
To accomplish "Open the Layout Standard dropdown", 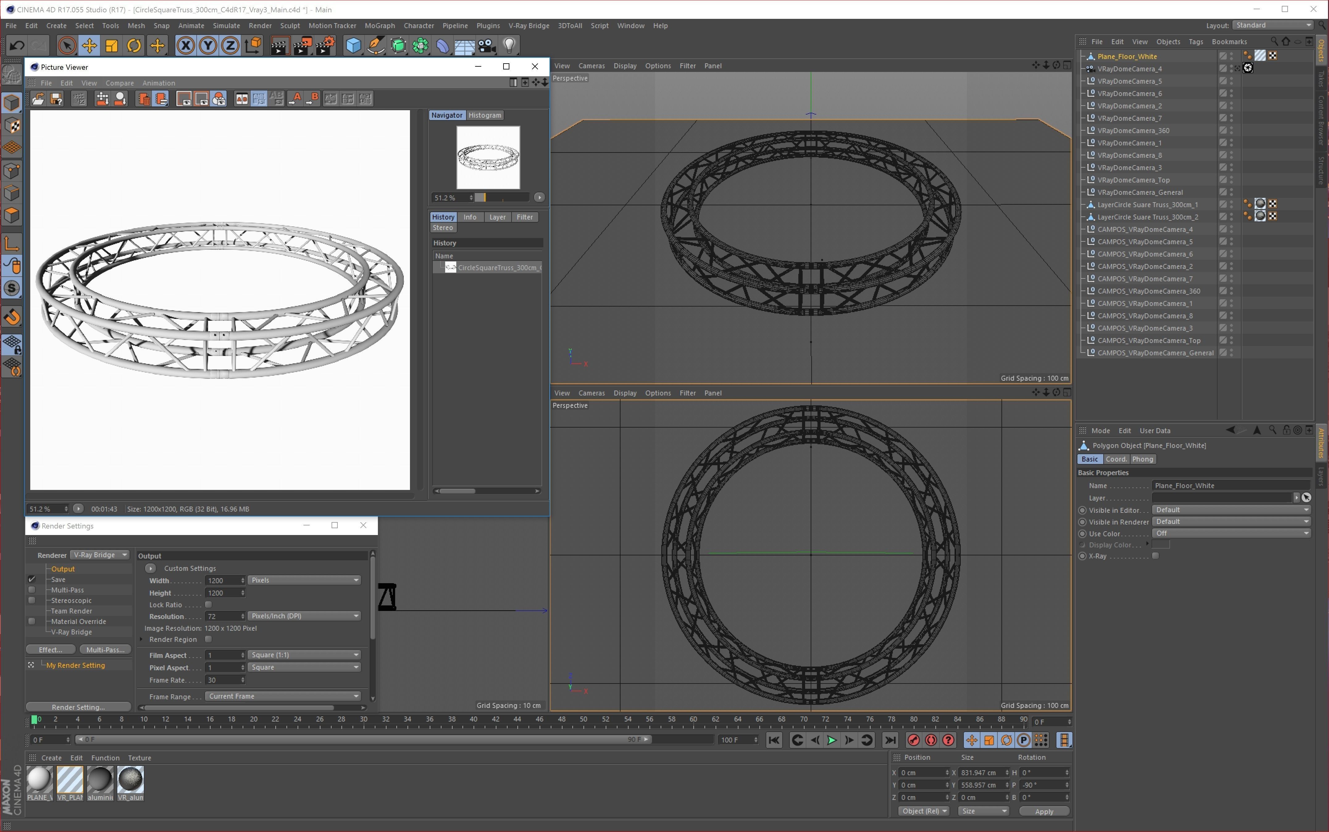I will (x=1273, y=25).
